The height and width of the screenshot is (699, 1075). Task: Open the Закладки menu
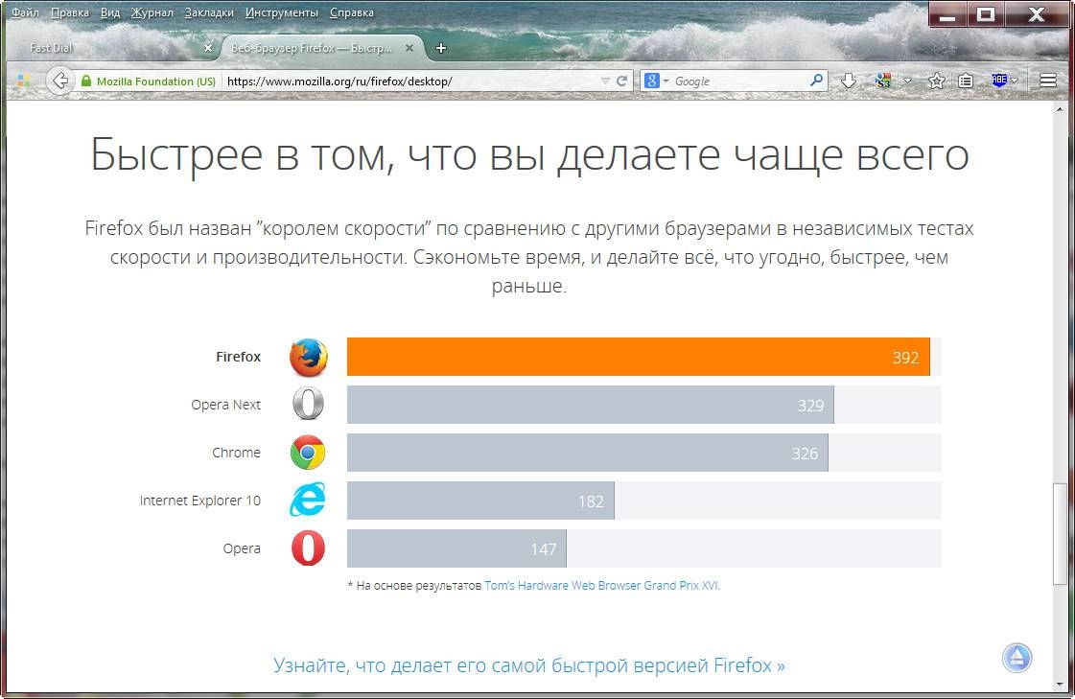click(x=209, y=12)
